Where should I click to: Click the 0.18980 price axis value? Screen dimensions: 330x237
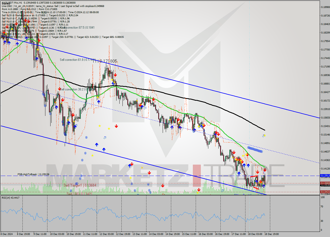coord(325,7)
